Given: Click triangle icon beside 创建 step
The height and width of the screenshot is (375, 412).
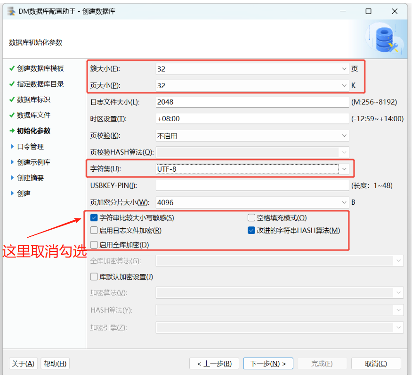Looking at the screenshot, I should (x=12, y=193).
